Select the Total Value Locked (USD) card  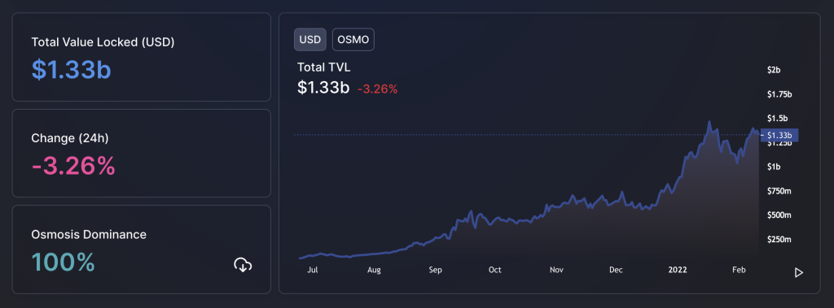(x=142, y=57)
